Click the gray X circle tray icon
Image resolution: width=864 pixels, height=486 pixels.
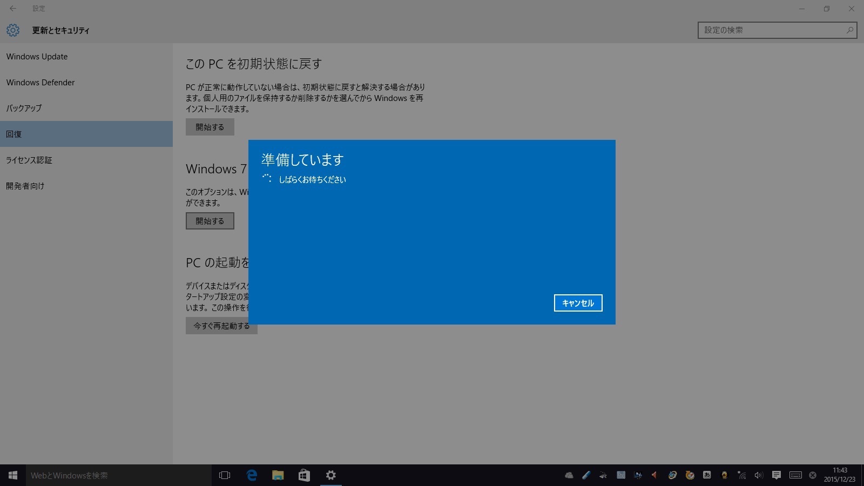pyautogui.click(x=813, y=475)
